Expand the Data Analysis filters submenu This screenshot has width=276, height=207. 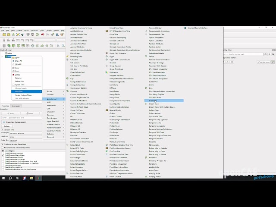click(54, 118)
